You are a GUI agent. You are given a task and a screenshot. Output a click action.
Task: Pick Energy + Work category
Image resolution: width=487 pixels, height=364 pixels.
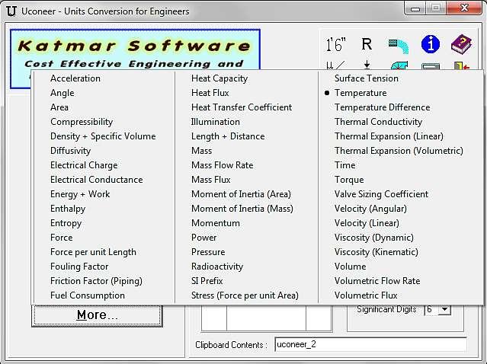(x=80, y=194)
